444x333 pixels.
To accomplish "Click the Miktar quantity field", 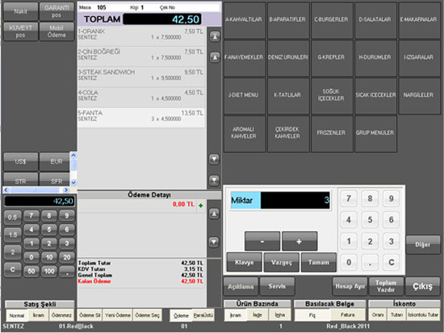I will [x=295, y=200].
